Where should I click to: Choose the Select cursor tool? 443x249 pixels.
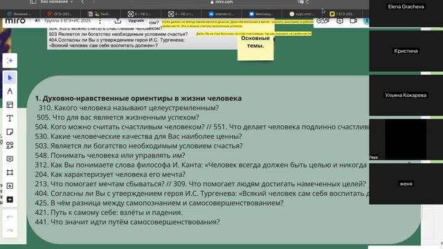click(x=10, y=77)
